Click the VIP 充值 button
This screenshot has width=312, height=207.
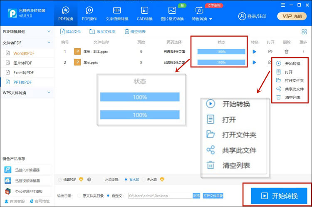pyautogui.click(x=292, y=16)
